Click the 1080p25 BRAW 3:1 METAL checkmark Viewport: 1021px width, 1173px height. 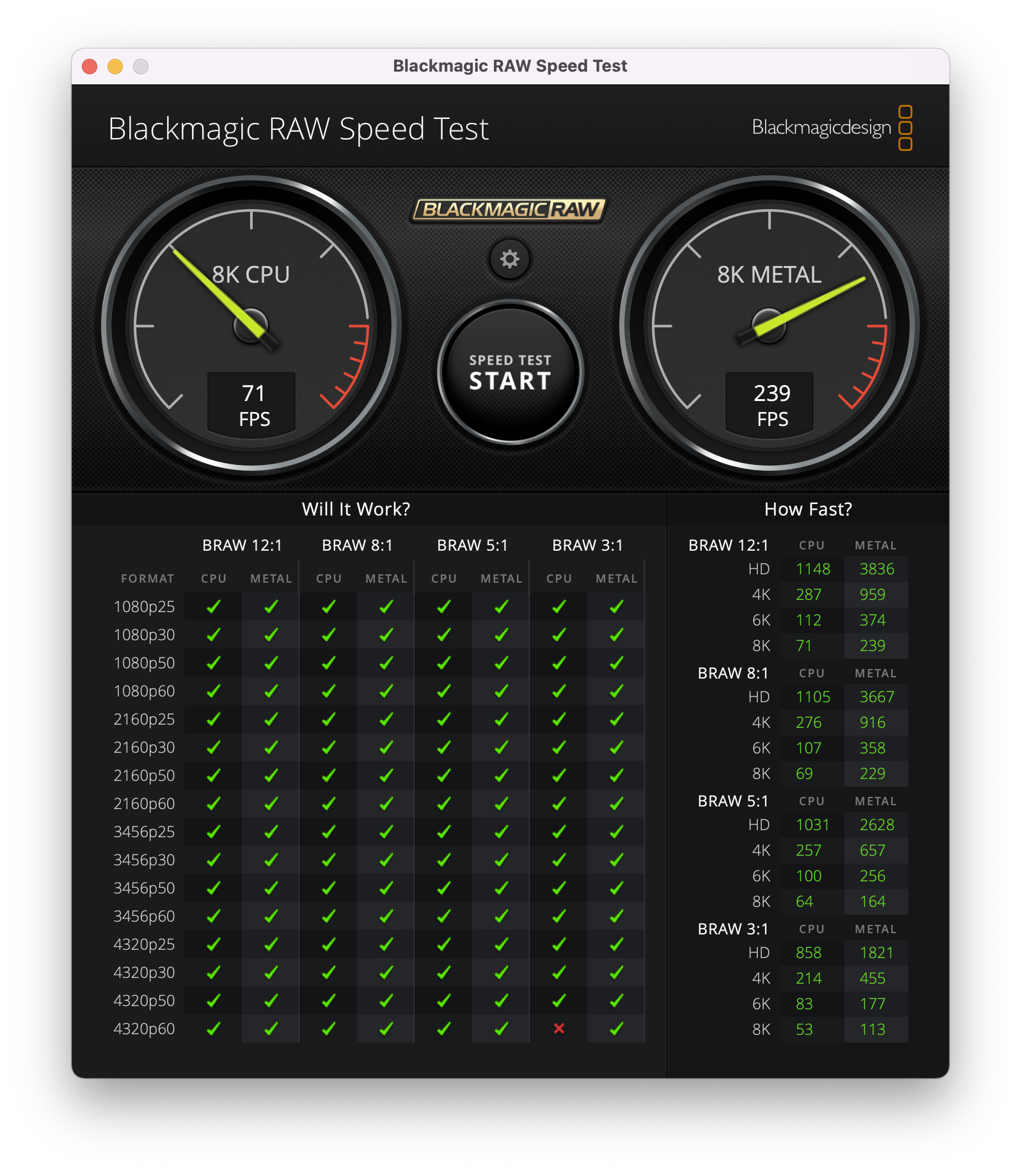coord(617,606)
